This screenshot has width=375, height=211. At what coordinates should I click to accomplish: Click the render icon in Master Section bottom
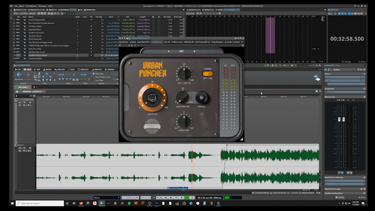(340, 197)
